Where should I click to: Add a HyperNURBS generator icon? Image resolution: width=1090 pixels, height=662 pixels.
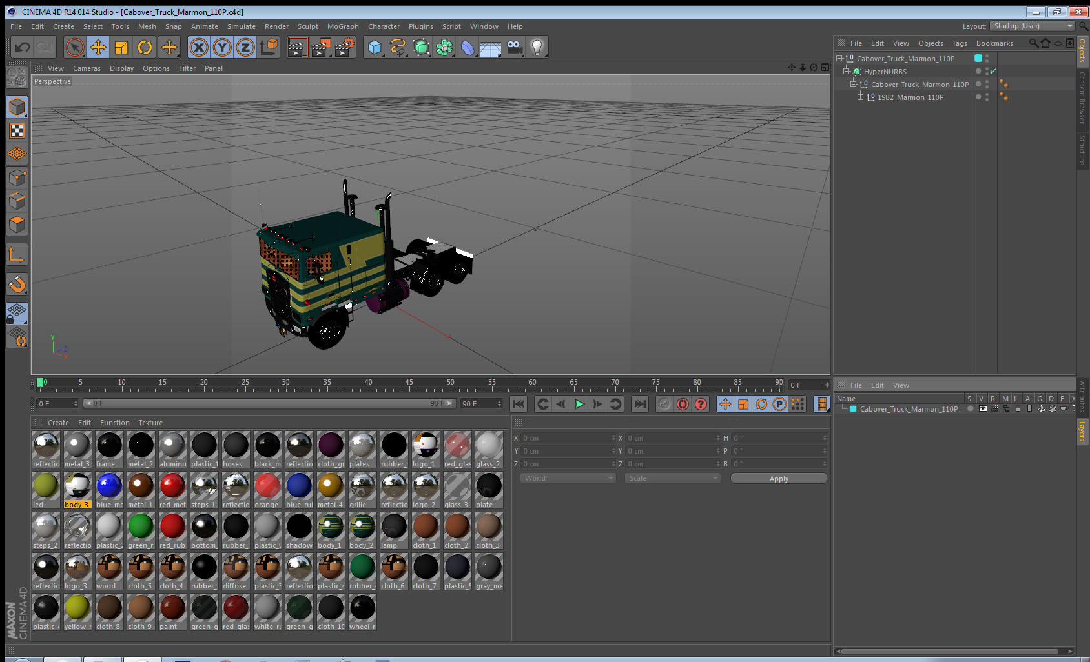tap(421, 47)
